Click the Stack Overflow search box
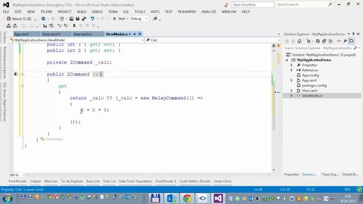 click(253, 5)
